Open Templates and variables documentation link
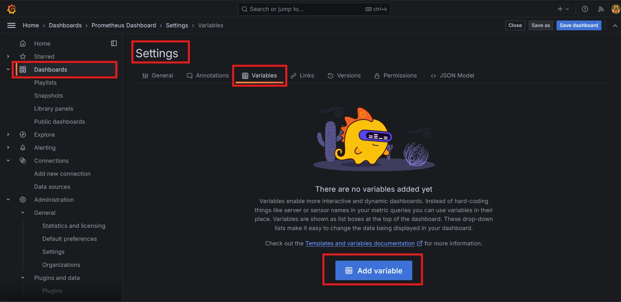The height and width of the screenshot is (302, 621). [360, 243]
